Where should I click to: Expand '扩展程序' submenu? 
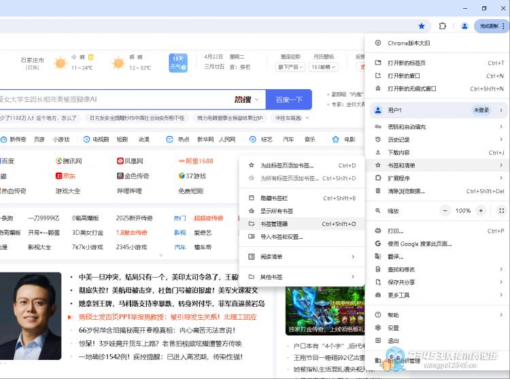pos(437,178)
